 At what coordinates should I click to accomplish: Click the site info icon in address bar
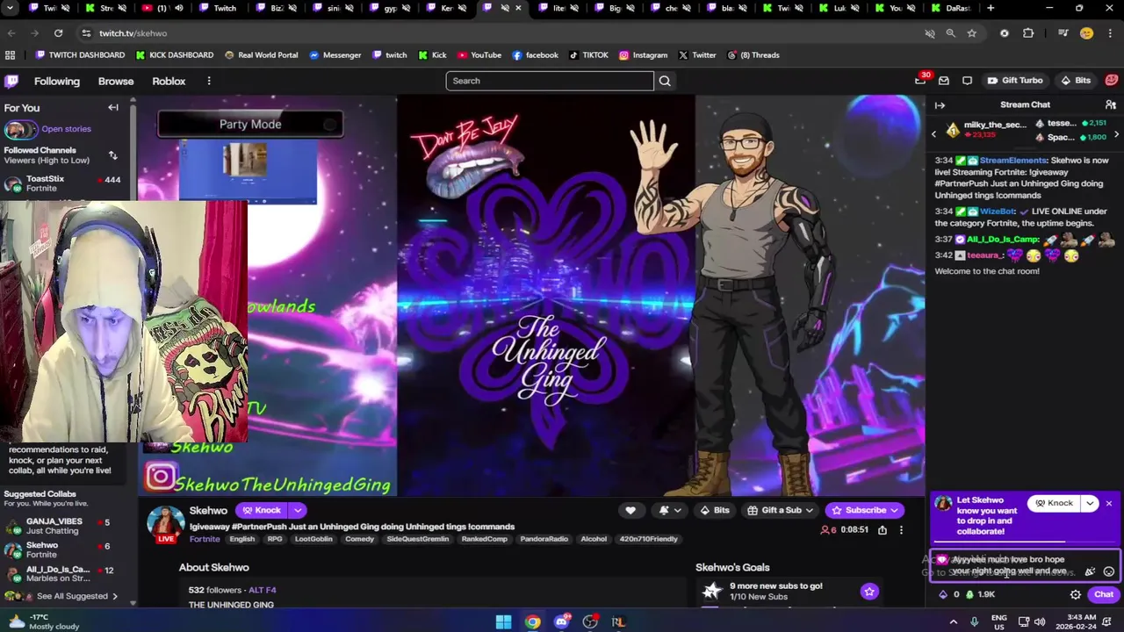pos(86,33)
